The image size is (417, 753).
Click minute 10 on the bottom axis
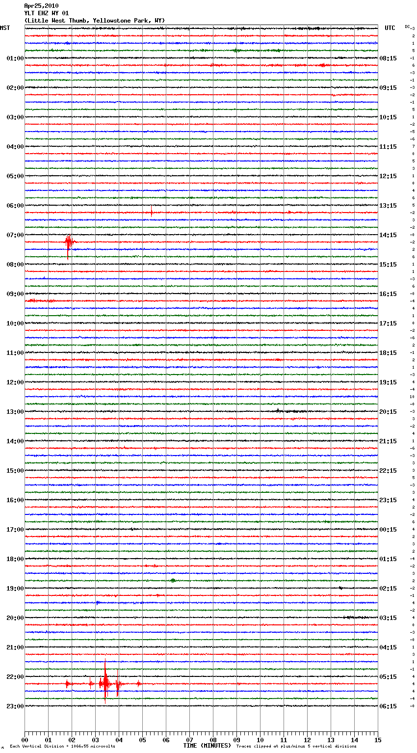click(x=260, y=740)
